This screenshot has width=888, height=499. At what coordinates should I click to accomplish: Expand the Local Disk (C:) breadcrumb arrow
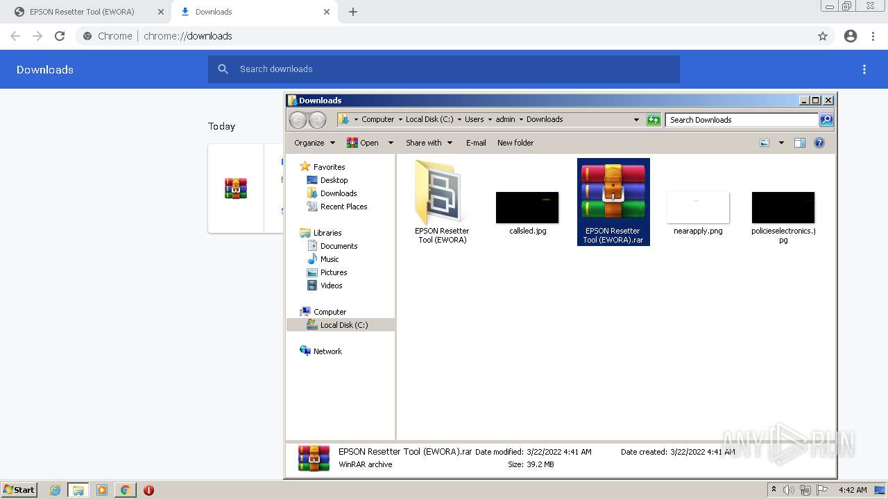(x=459, y=119)
